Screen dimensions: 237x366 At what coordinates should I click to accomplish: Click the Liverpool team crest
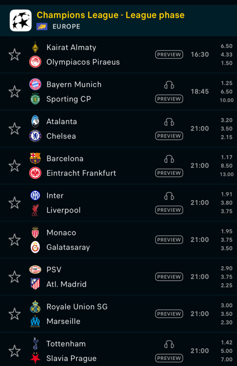(x=35, y=210)
